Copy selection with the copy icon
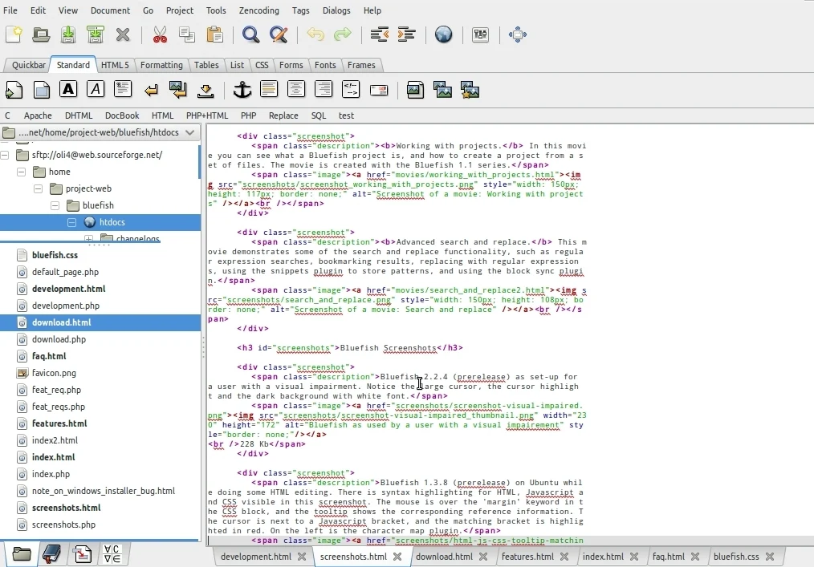 point(187,34)
